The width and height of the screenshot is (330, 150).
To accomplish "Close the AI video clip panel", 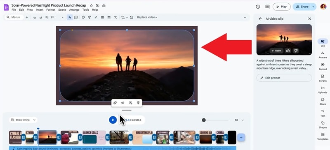I will (x=309, y=18).
